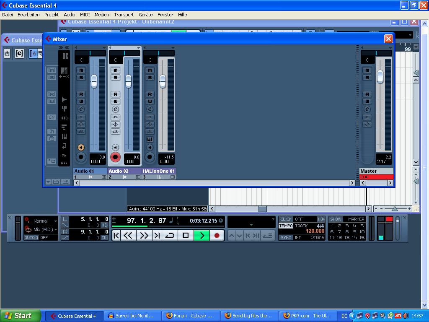Open the Datei menu
Viewport: 429px width, 322px height.
pyautogui.click(x=8, y=15)
